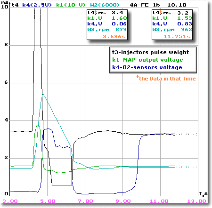The image size is (212, 208).
Task: Click the 9.00 time axis label
Action: [123, 201]
